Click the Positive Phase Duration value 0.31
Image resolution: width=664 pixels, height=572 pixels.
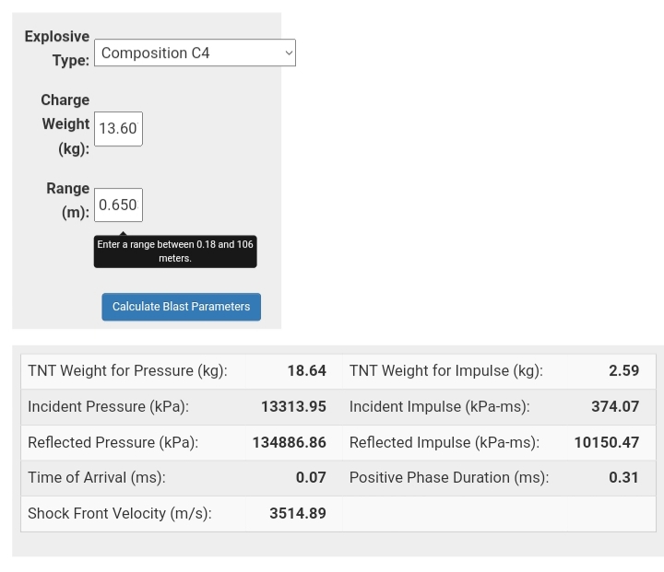(623, 477)
